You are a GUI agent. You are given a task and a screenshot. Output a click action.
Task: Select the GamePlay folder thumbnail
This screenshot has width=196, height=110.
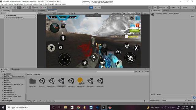tap(32, 82)
